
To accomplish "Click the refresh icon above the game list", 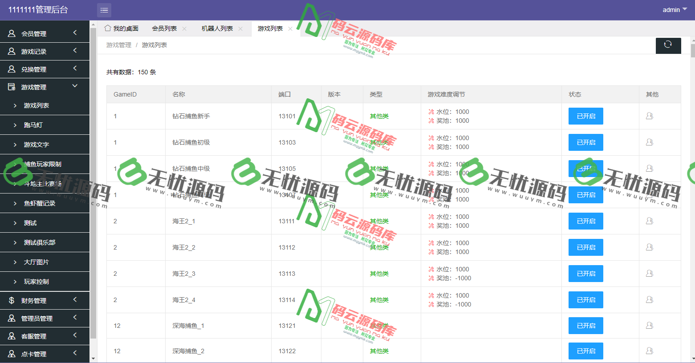I will pos(668,45).
